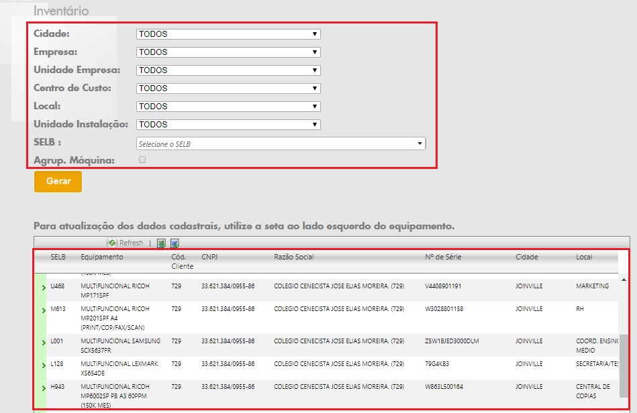The image size is (637, 413).
Task: Click the orange Gerar button
Action: pyautogui.click(x=58, y=181)
